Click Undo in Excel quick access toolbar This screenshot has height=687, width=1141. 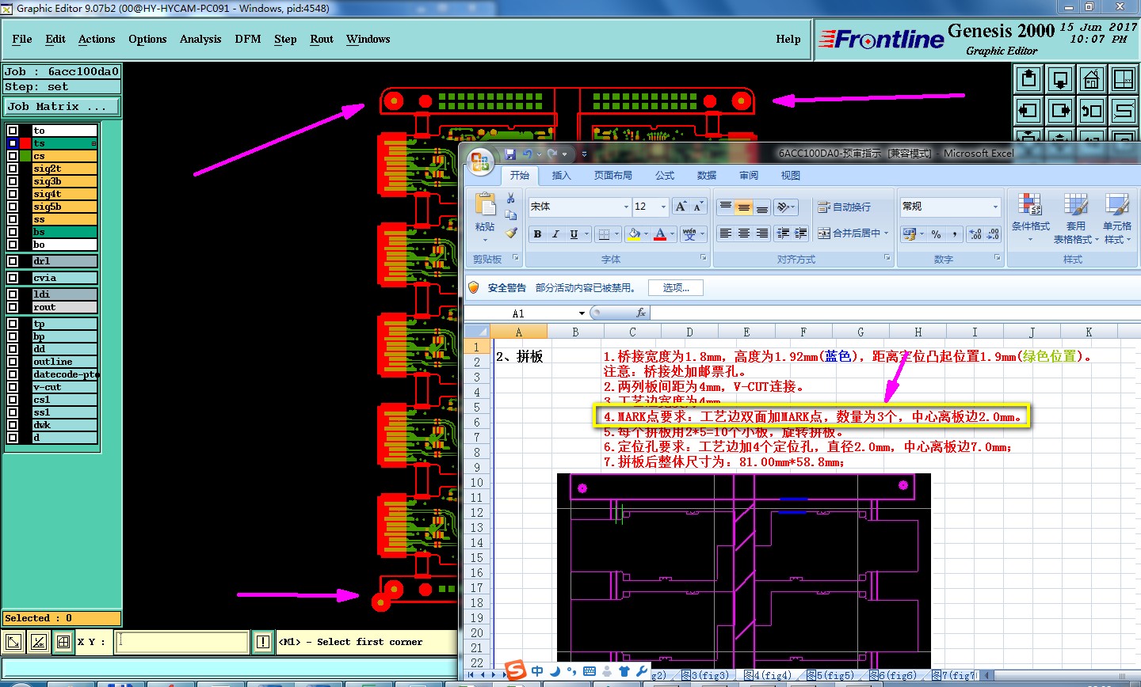click(x=528, y=154)
